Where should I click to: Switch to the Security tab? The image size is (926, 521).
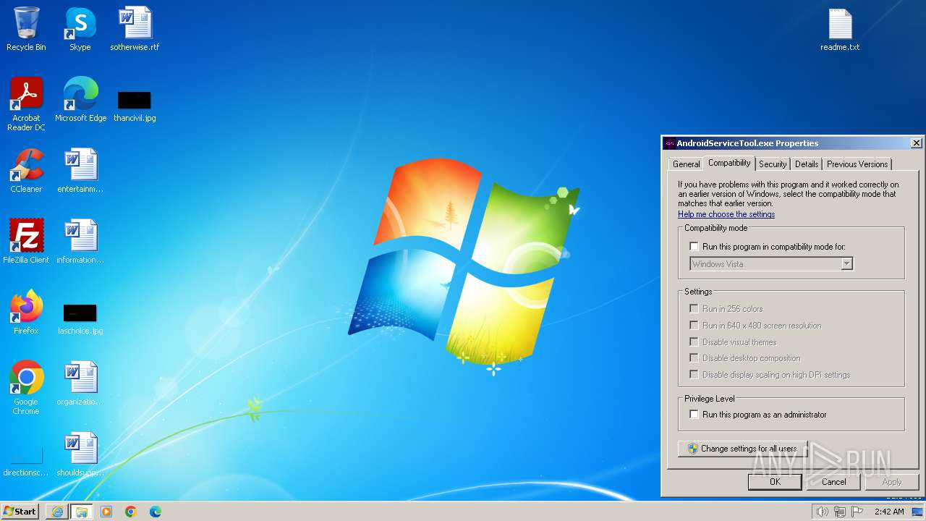773,164
